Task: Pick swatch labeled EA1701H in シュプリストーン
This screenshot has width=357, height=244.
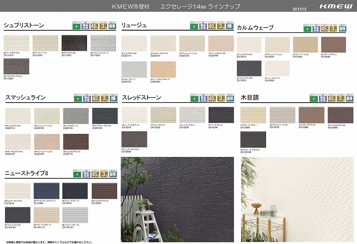Action: click(x=16, y=43)
